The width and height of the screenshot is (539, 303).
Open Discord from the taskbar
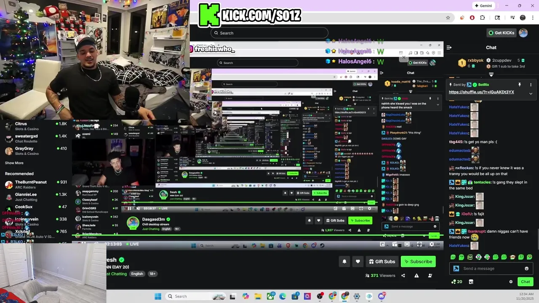pos(382,296)
